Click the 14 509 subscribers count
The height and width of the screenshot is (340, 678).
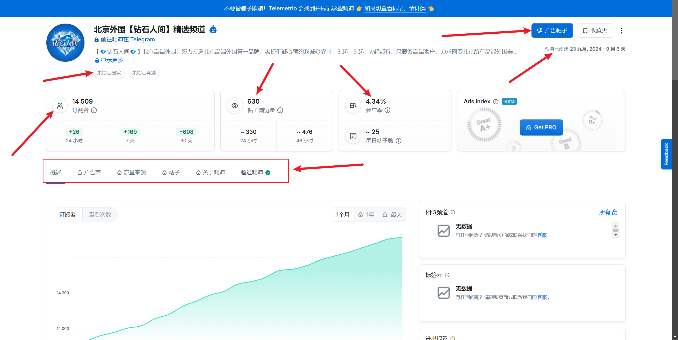click(x=82, y=101)
